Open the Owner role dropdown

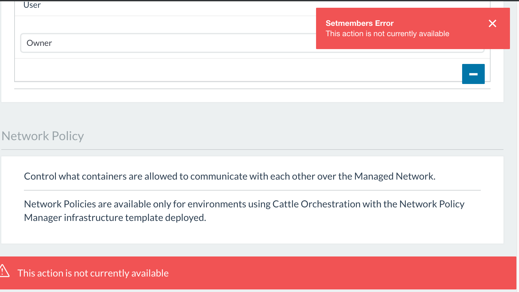252,43
